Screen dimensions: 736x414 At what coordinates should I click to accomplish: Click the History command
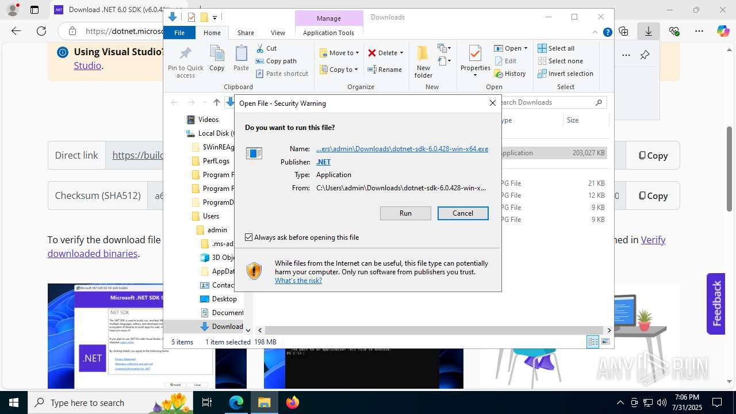[x=510, y=74]
